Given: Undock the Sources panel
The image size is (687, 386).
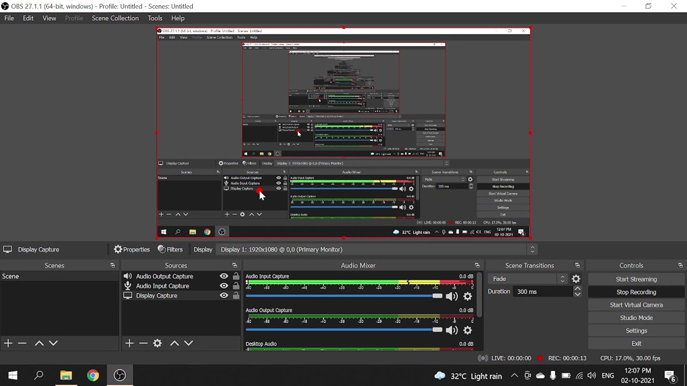Looking at the screenshot, I should coord(235,265).
